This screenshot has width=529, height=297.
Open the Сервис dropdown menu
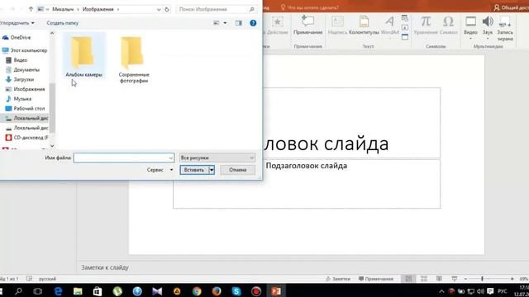pyautogui.click(x=160, y=170)
